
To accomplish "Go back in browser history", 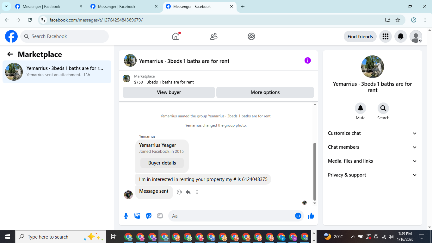I will tap(7, 20).
